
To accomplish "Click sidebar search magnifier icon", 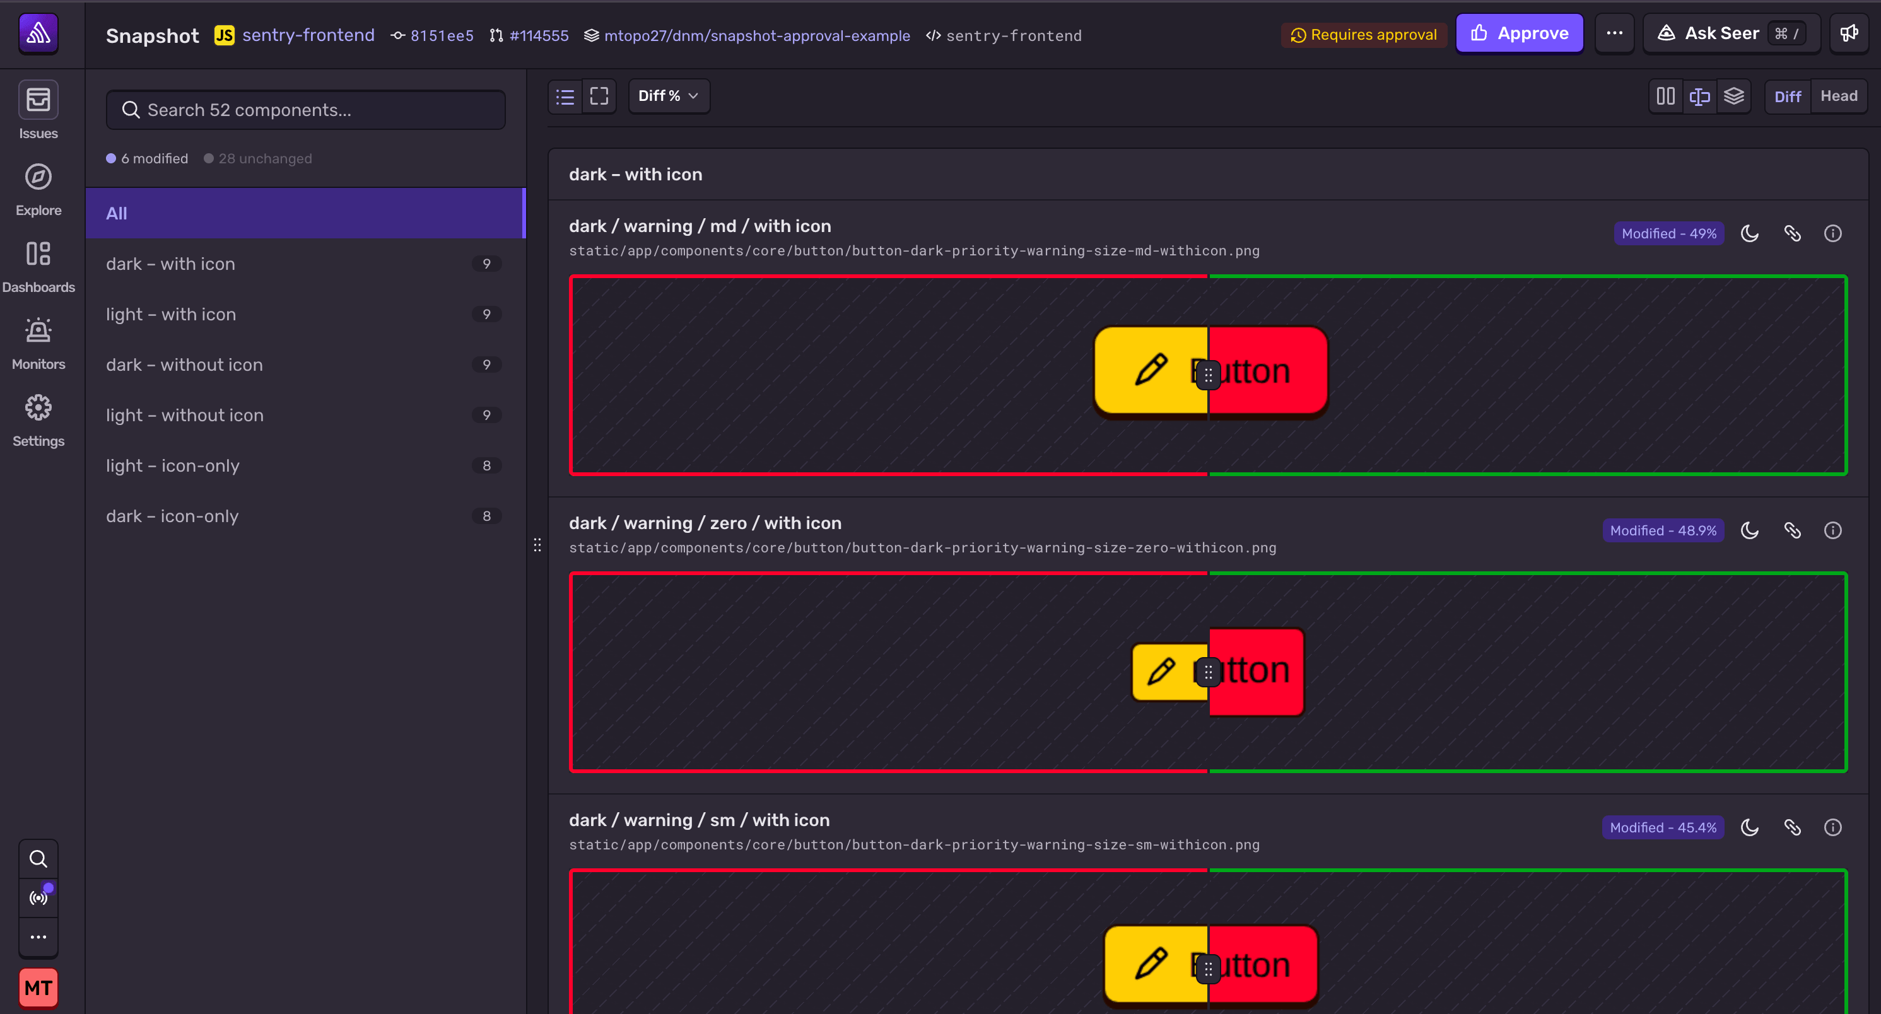I will pos(38,858).
